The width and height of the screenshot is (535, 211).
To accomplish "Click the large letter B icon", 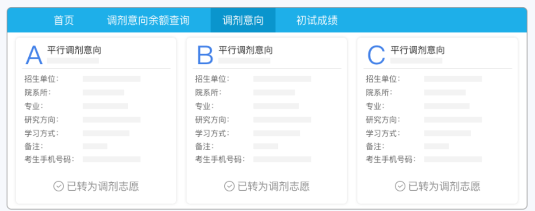I will pos(205,55).
